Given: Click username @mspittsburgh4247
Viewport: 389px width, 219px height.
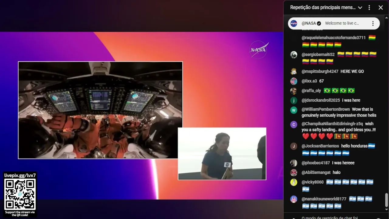Looking at the screenshot, I should (320, 71).
